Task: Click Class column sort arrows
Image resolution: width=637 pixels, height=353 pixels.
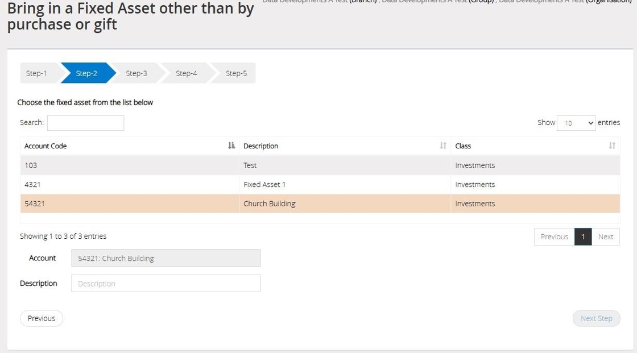Action: [612, 146]
